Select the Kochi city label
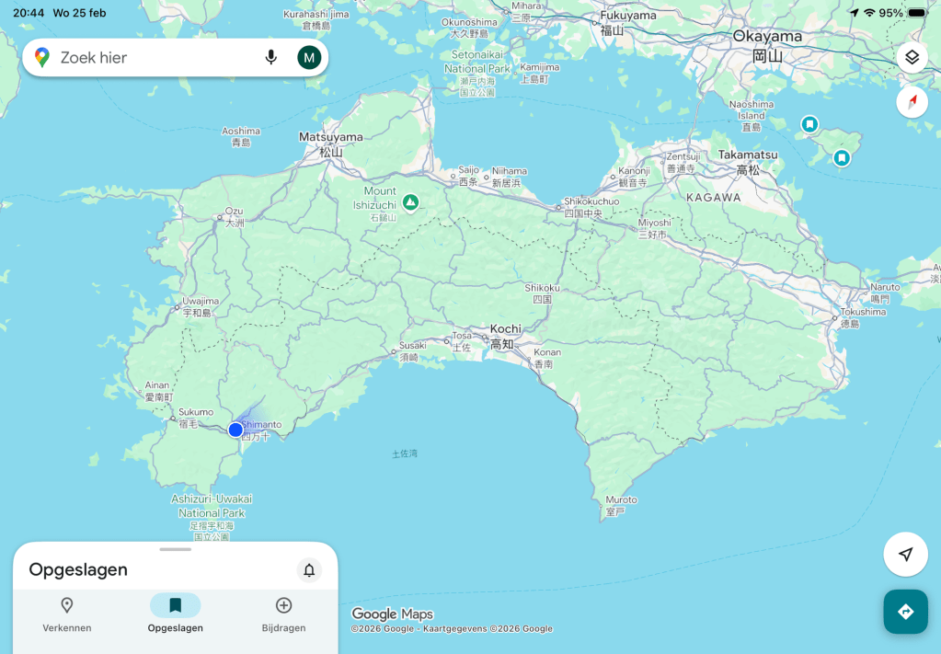Viewport: 941px width, 654px height. point(505,329)
